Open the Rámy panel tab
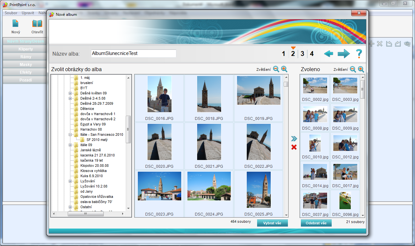Viewport: 415px width, 246px height. pyautogui.click(x=25, y=57)
